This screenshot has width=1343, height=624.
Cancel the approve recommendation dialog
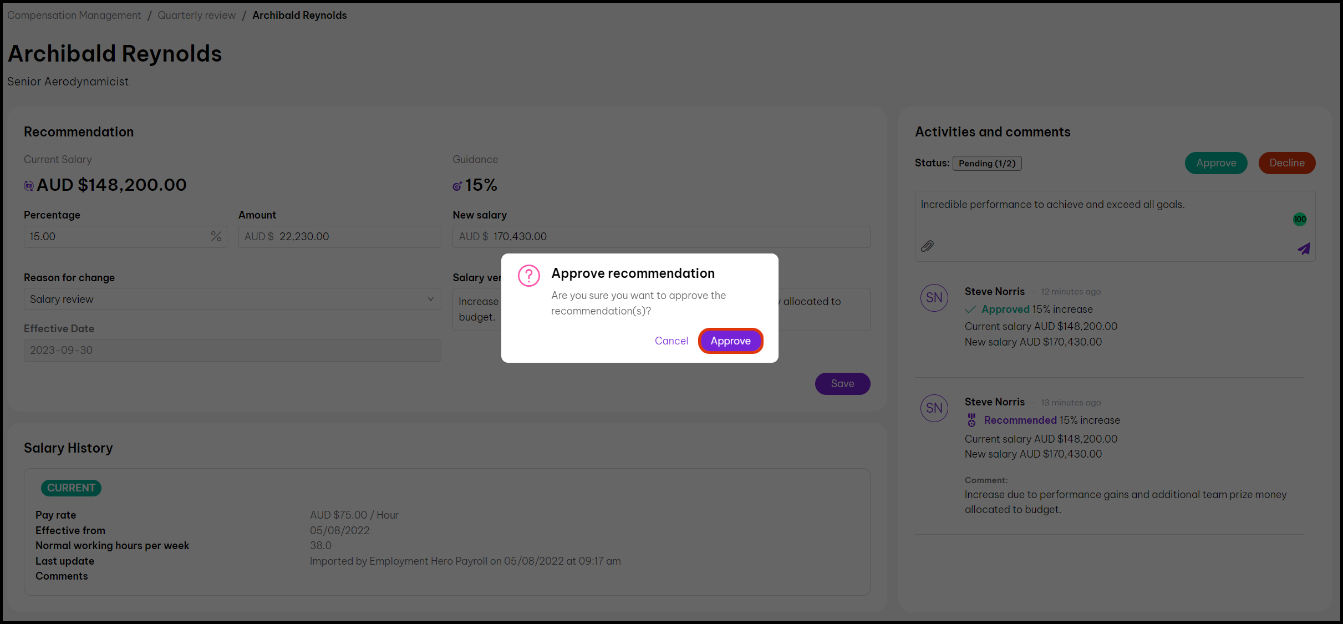pos(671,341)
